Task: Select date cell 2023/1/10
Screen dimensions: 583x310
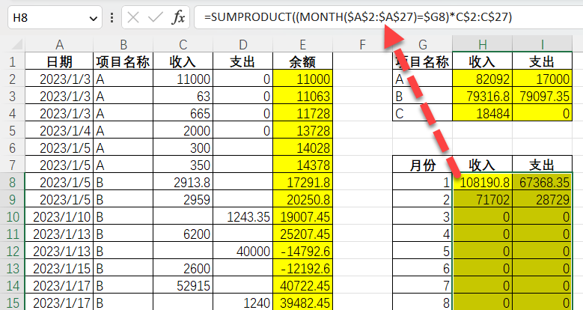Action: 59,216
